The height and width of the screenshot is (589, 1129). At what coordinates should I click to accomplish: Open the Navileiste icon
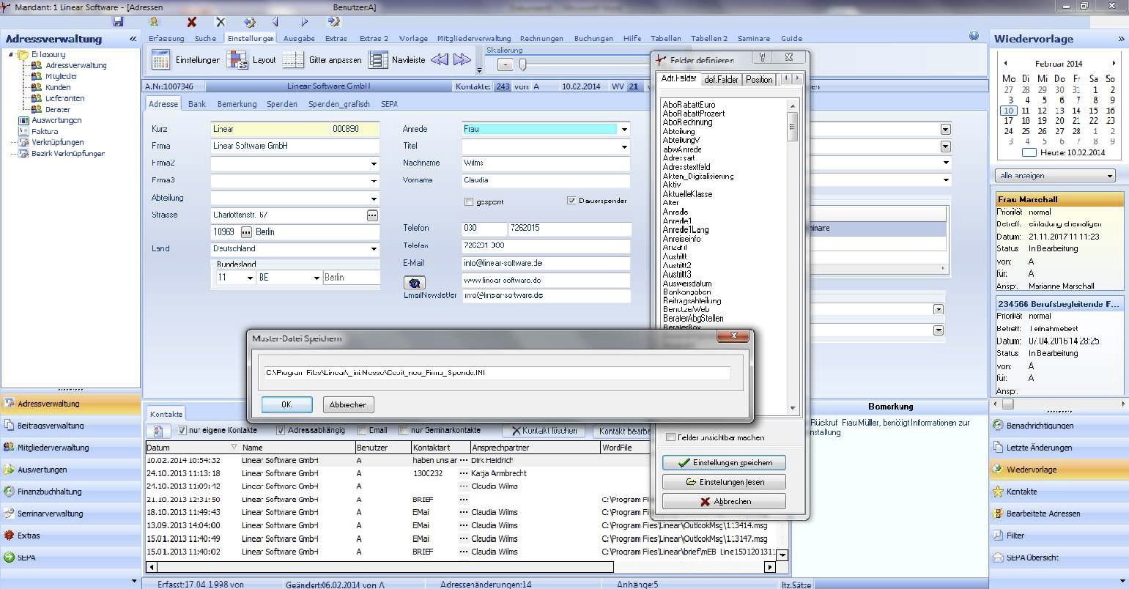pyautogui.click(x=378, y=60)
